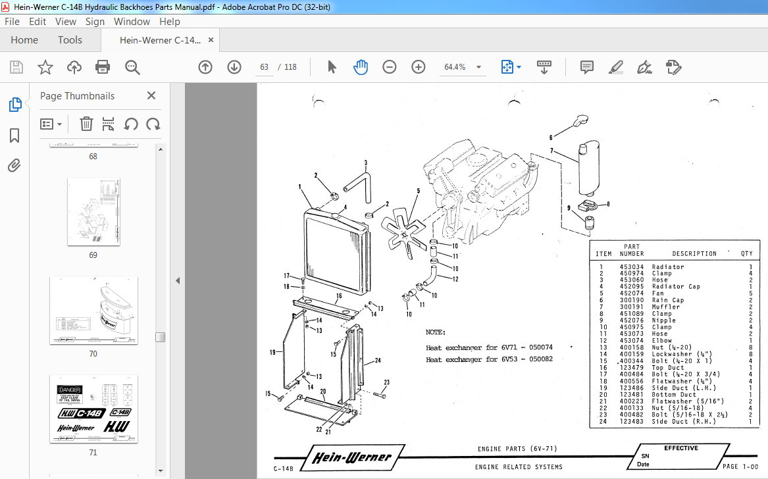
Task: Go to next page arrow
Action: click(234, 67)
